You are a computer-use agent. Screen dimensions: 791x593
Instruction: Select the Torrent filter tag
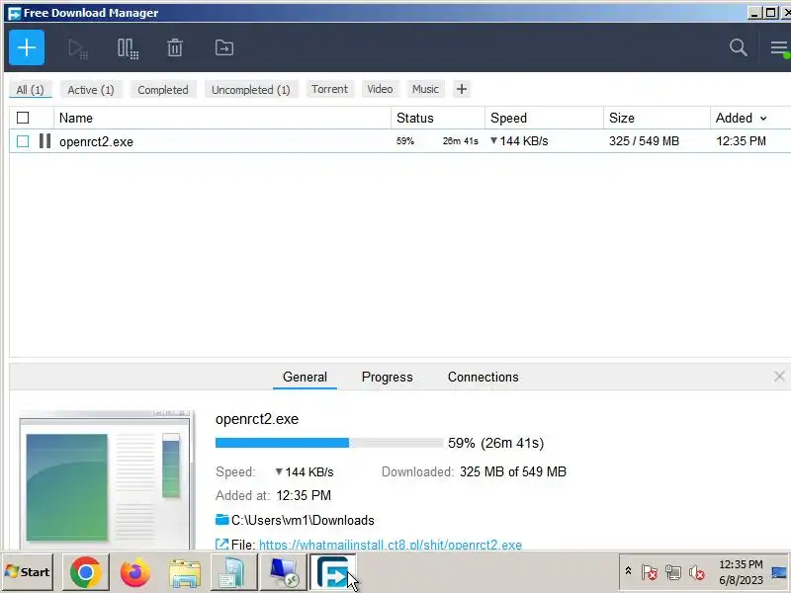(329, 89)
